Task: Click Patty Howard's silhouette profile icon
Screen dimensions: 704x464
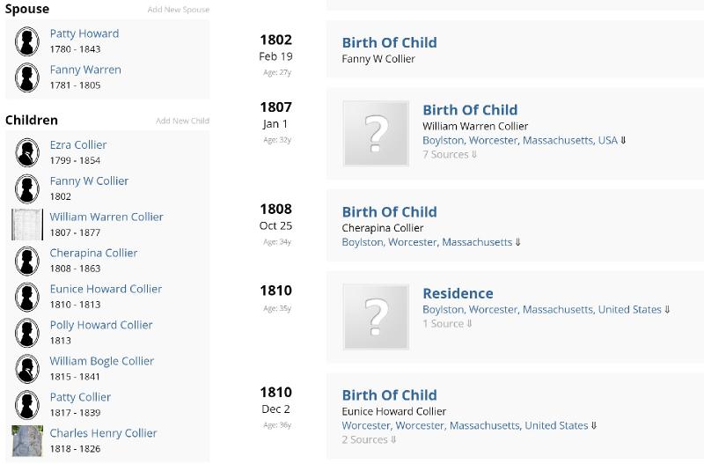Action: point(27,41)
